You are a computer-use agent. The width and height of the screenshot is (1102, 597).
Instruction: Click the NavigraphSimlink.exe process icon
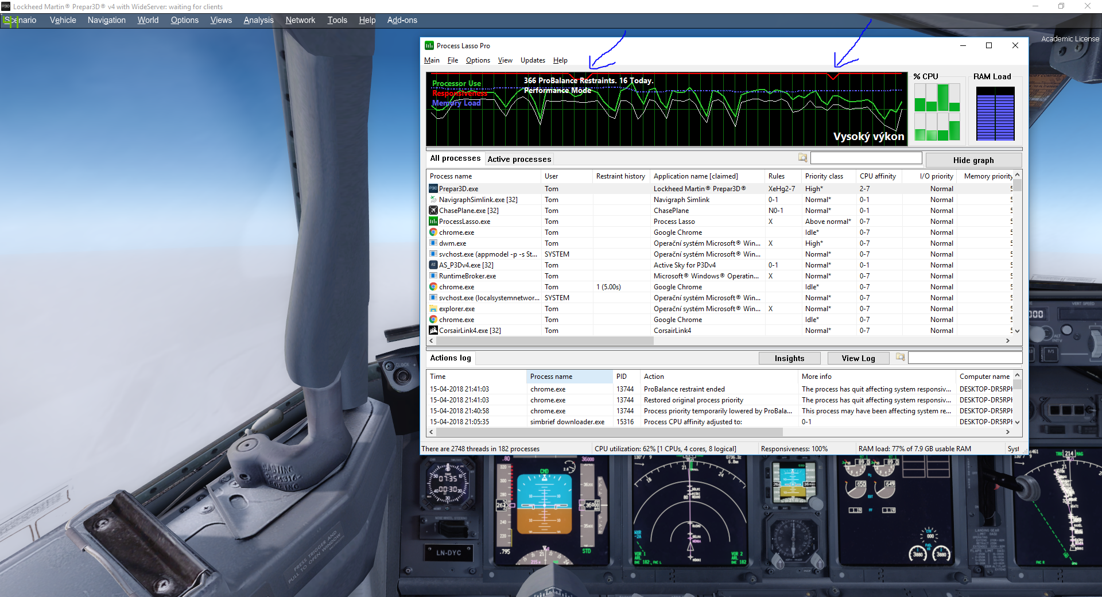tap(433, 199)
